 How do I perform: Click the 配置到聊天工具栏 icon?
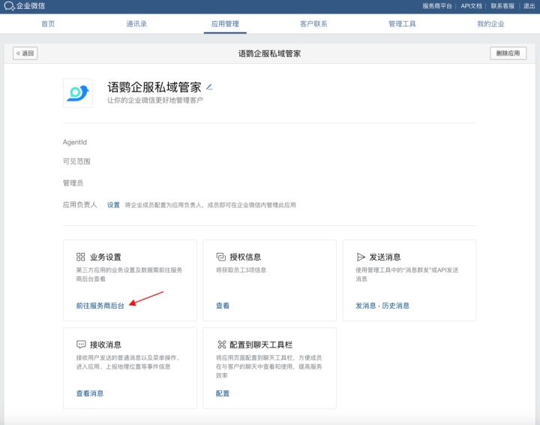click(x=220, y=344)
